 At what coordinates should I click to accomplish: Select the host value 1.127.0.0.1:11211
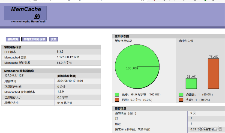[68, 57]
